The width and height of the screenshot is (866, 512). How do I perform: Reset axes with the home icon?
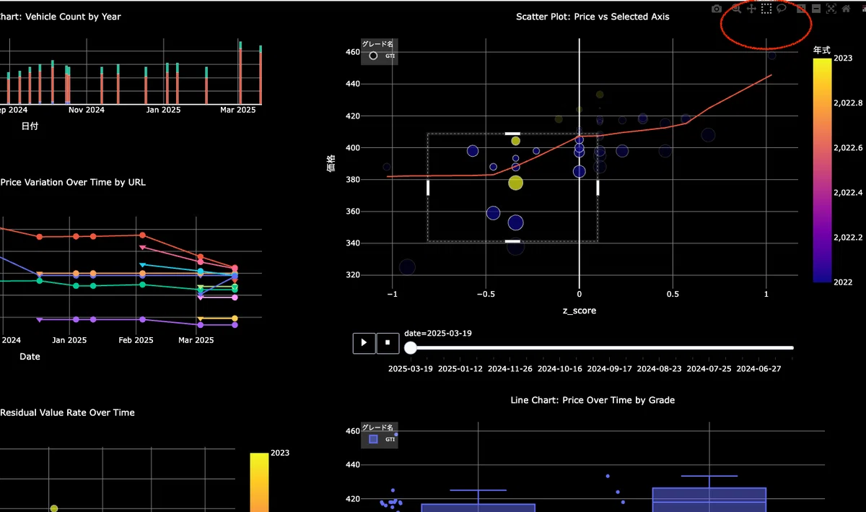point(846,9)
